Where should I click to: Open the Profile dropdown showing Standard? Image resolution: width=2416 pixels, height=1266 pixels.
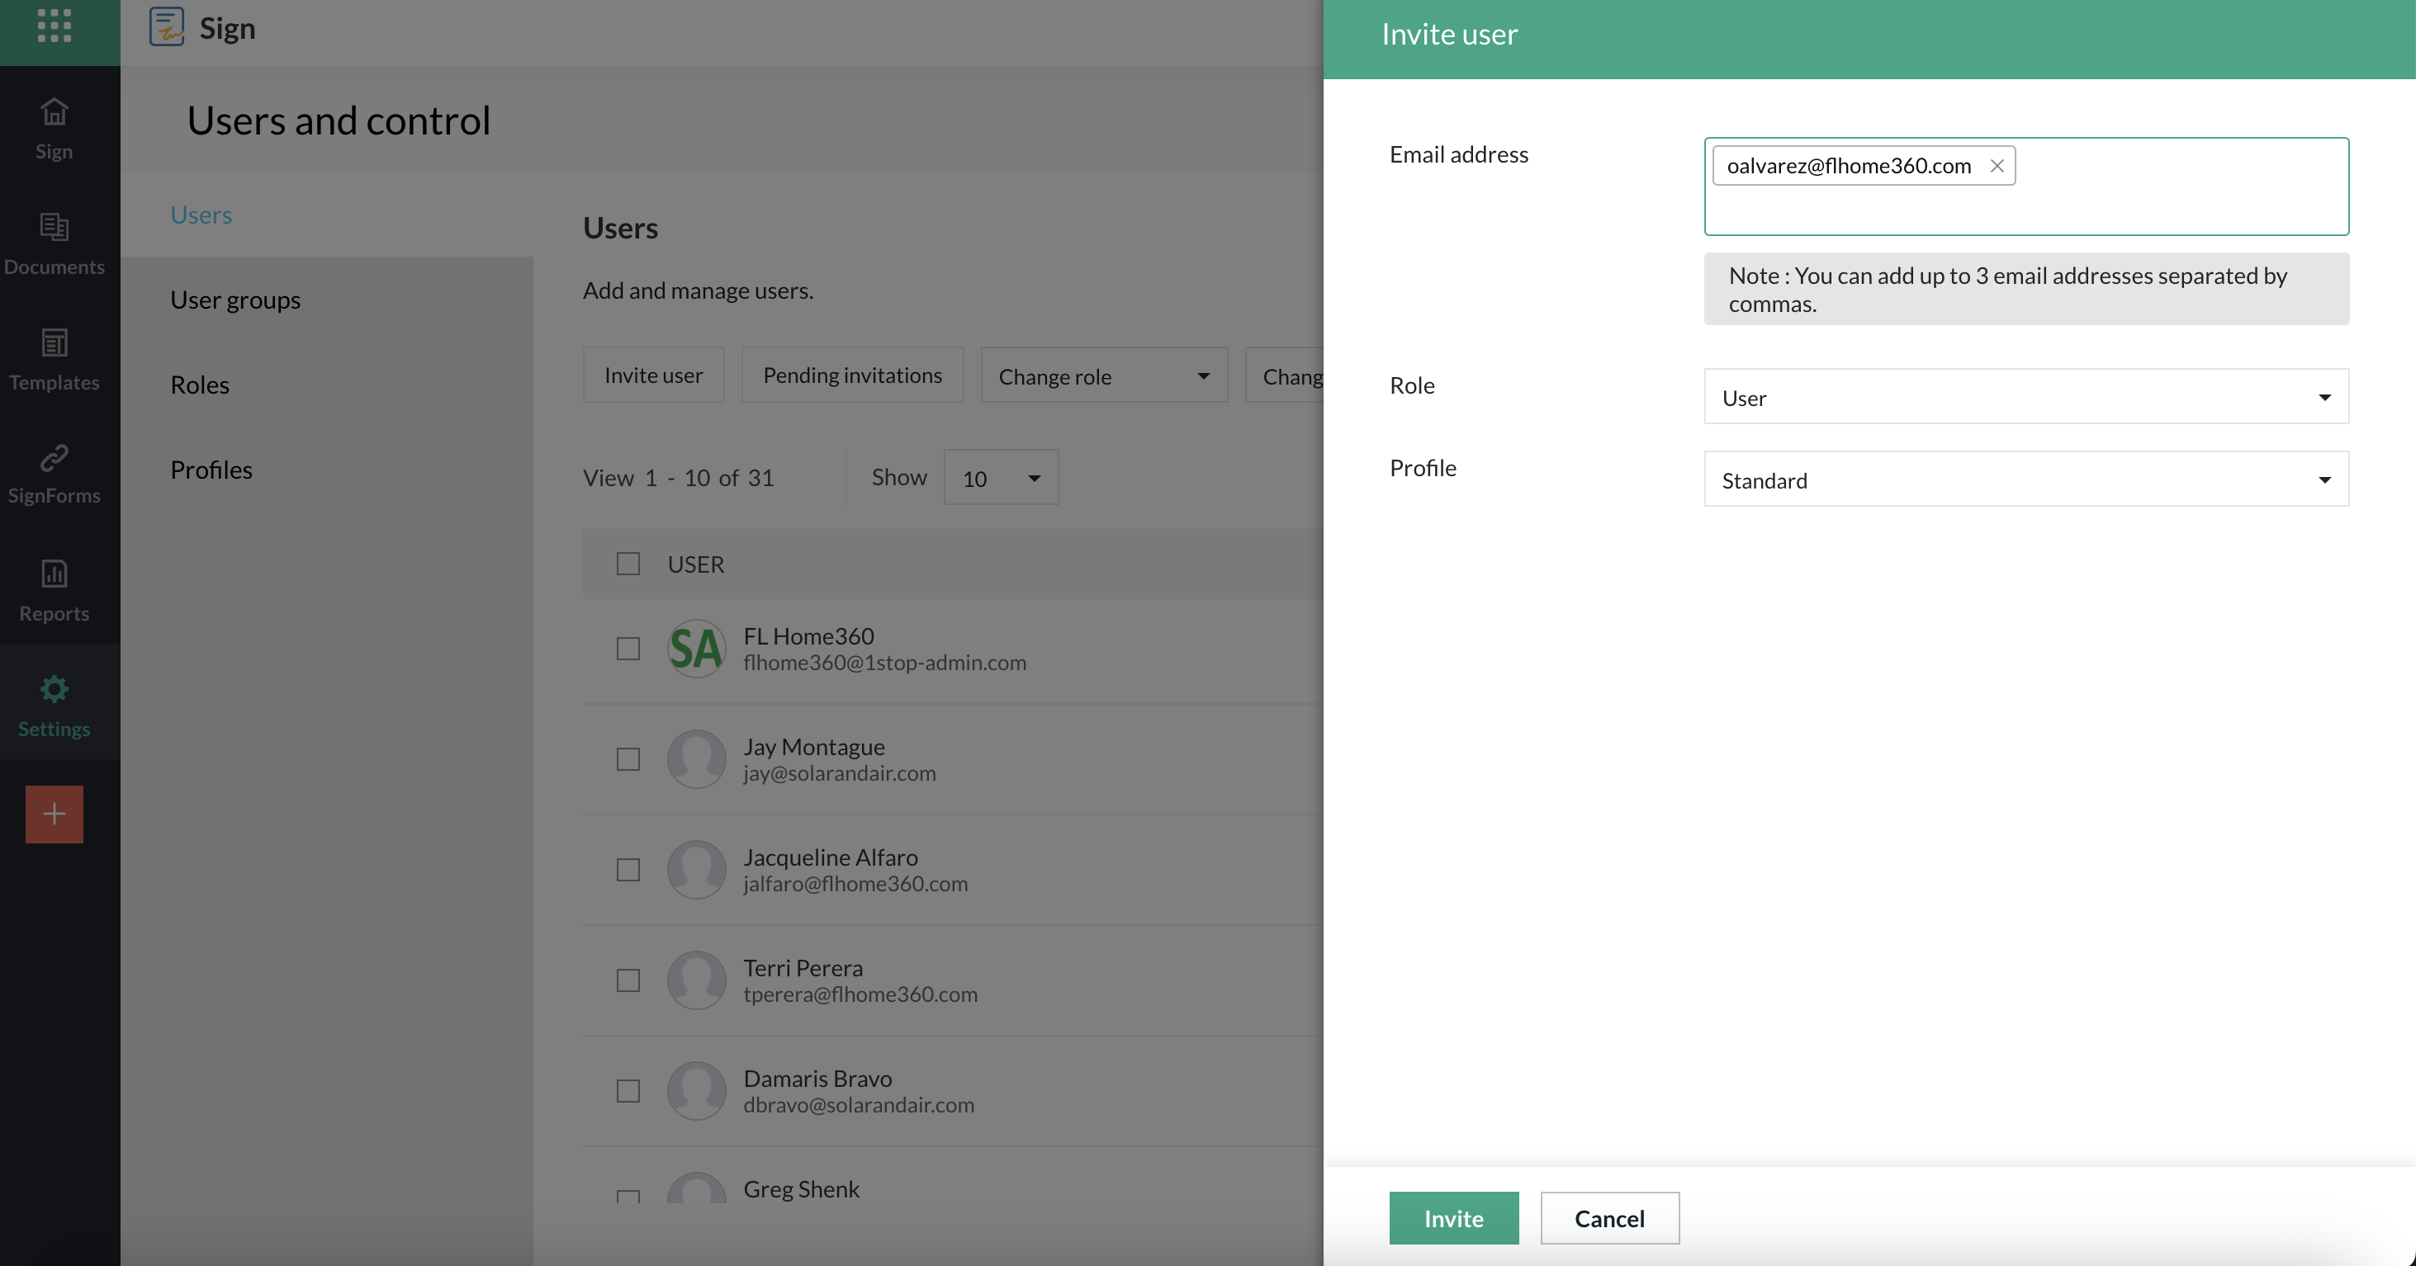tap(2025, 479)
